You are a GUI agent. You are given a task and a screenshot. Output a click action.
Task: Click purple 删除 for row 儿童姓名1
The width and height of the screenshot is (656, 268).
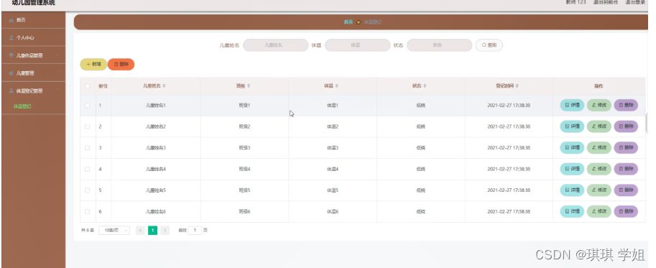(626, 106)
